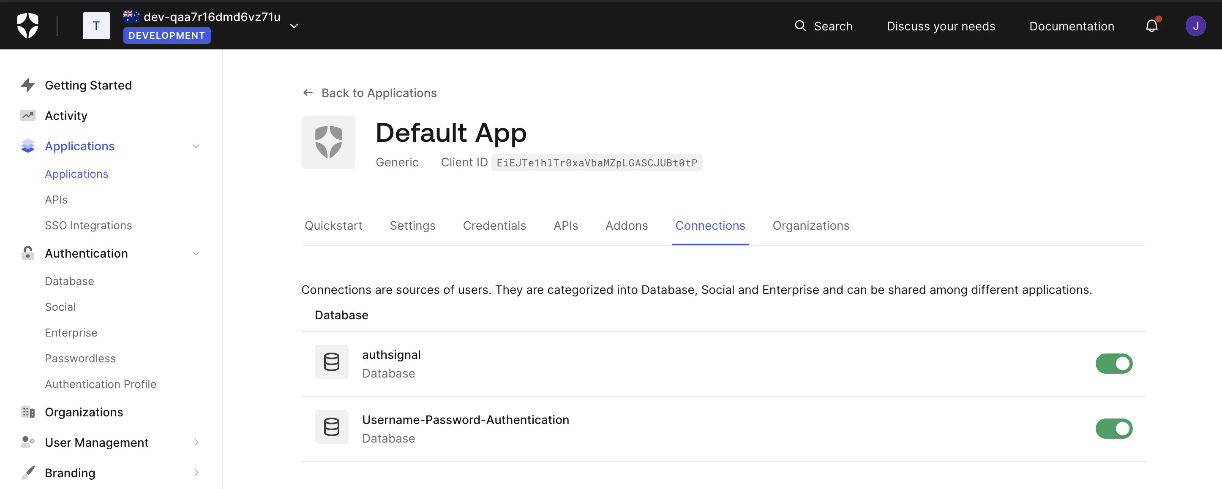This screenshot has height=489, width=1222.
Task: Click the Activity chart icon
Action: coord(28,115)
